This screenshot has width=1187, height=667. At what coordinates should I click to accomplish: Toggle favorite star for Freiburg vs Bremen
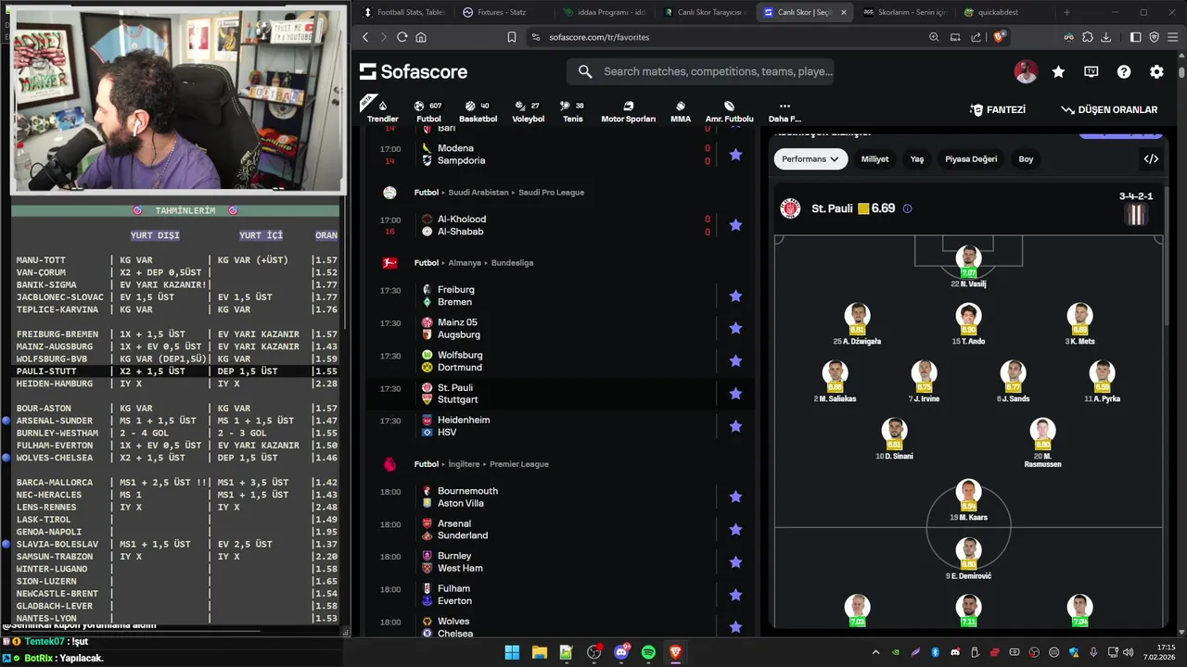(735, 296)
